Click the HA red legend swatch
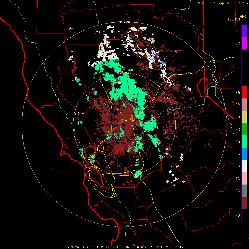Viewport: 249px width, 249px height. (x=244, y=92)
